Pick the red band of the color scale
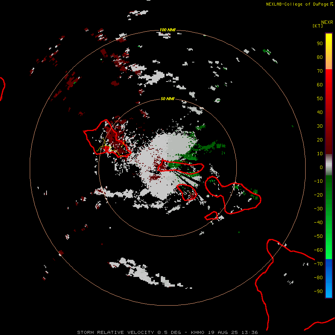Image resolution: width=335 pixels, height=335 pixels. (x=329, y=112)
